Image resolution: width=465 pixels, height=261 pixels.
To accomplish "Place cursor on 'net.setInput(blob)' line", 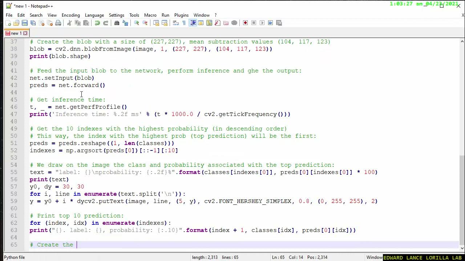I will coord(62,78).
